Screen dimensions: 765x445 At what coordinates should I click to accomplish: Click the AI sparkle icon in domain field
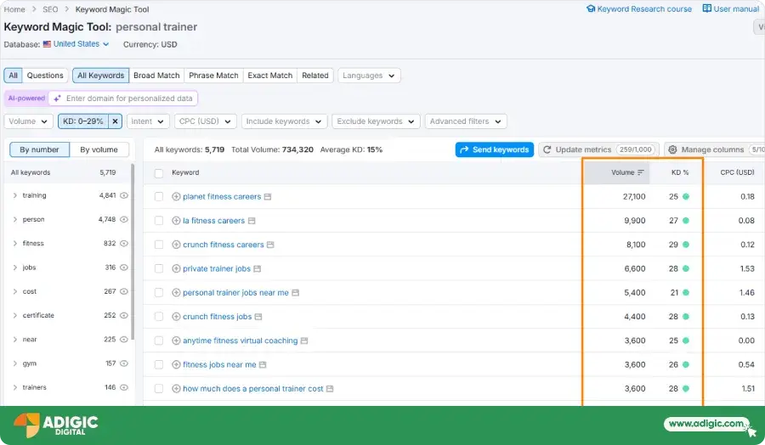[x=57, y=99]
